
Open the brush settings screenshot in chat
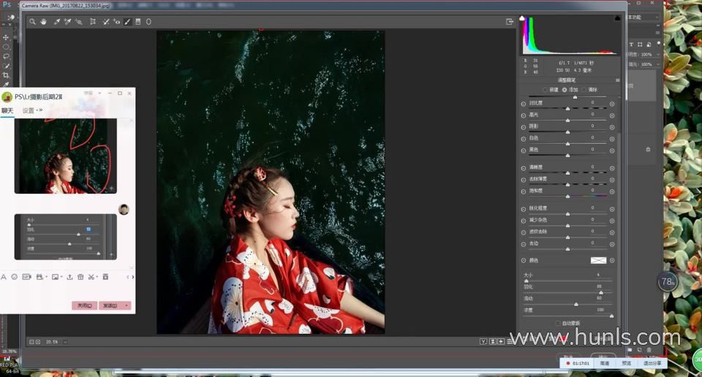click(65, 237)
